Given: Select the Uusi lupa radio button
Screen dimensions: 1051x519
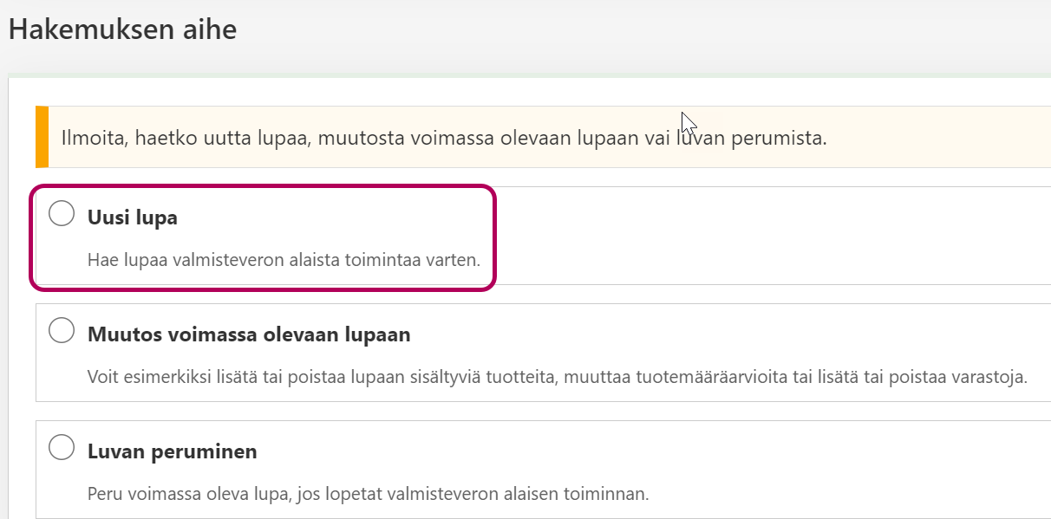Looking at the screenshot, I should (62, 213).
